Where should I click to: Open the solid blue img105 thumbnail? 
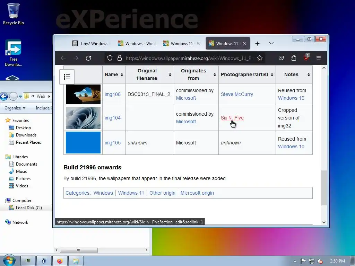pyautogui.click(x=83, y=142)
